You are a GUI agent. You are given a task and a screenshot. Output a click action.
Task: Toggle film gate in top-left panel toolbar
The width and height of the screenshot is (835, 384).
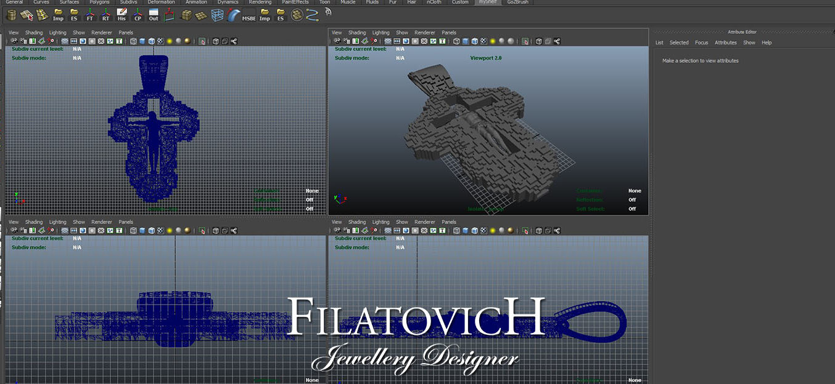74,41
